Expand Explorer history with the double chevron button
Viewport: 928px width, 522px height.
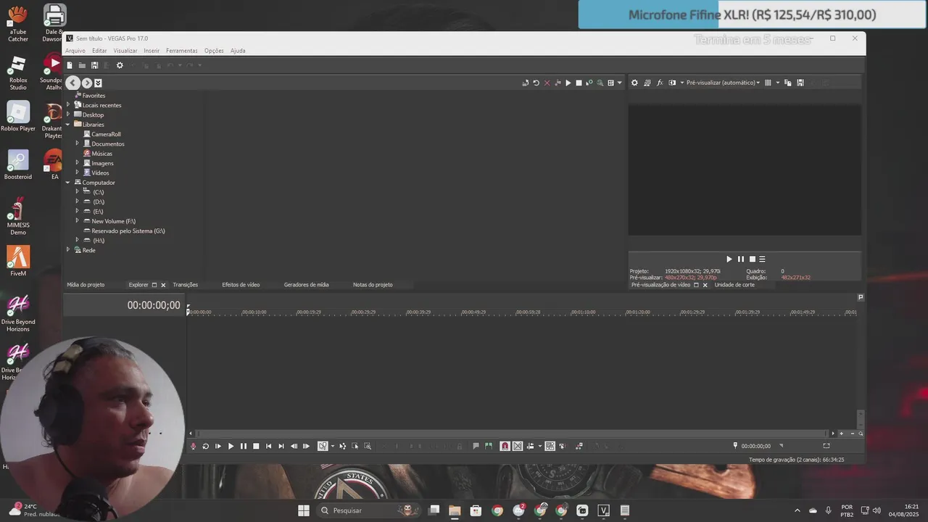click(98, 83)
